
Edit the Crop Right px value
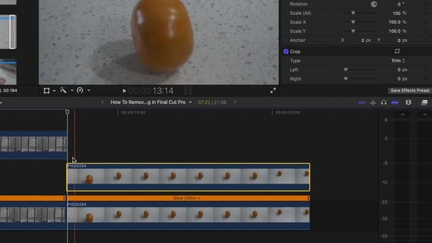pos(399,79)
